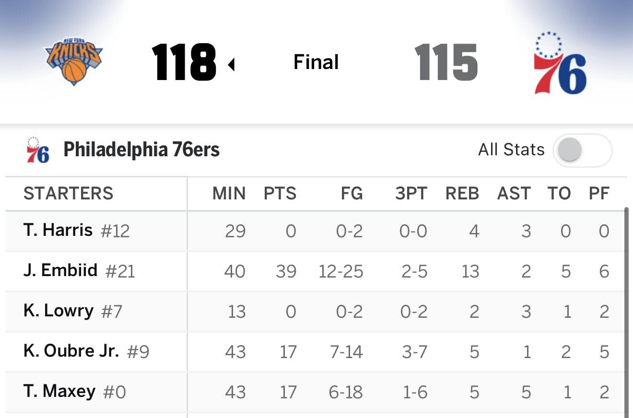This screenshot has width=633, height=418.
Task: Click the vertical scrollbar beside stats table
Action: pos(626,313)
